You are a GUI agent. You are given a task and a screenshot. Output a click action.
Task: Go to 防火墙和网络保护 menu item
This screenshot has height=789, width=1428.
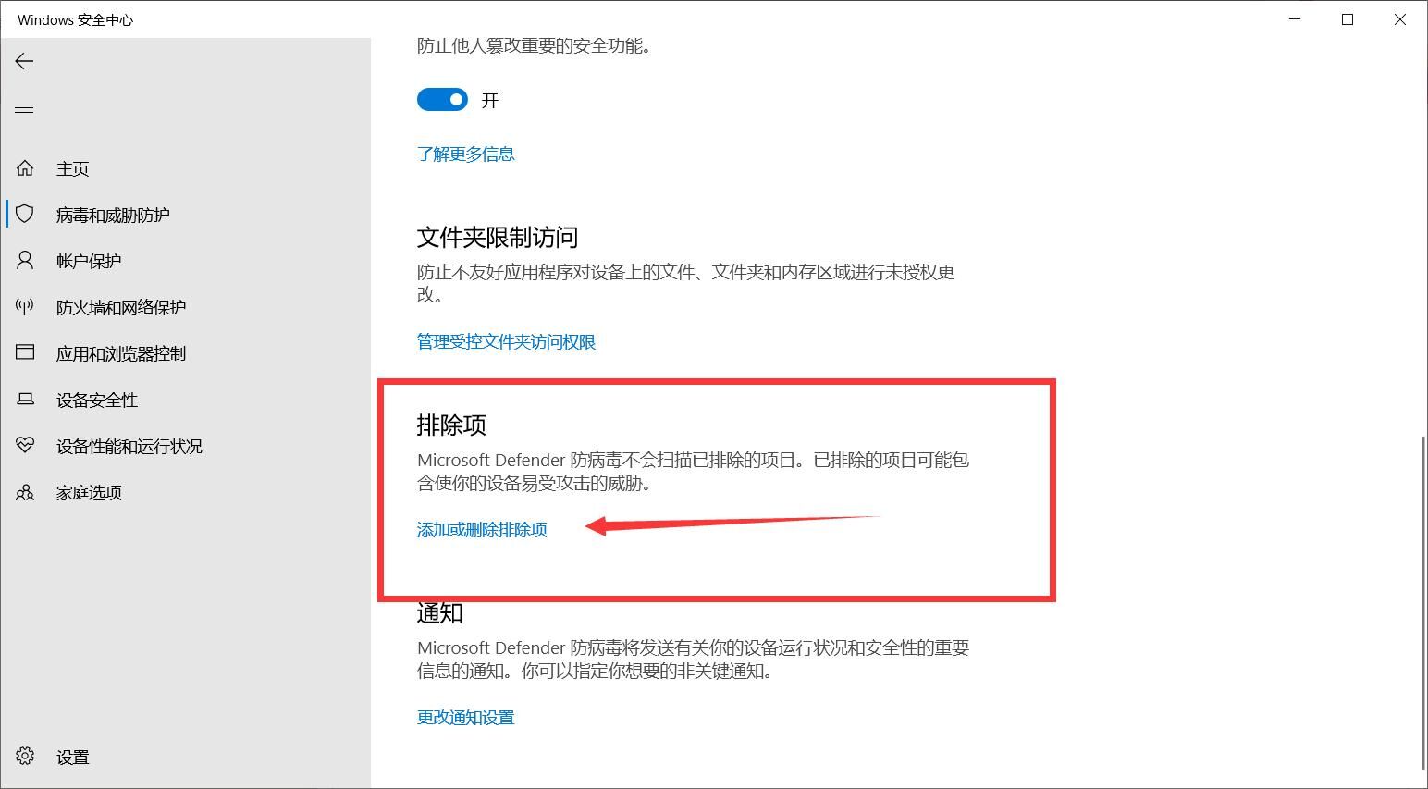tap(120, 307)
